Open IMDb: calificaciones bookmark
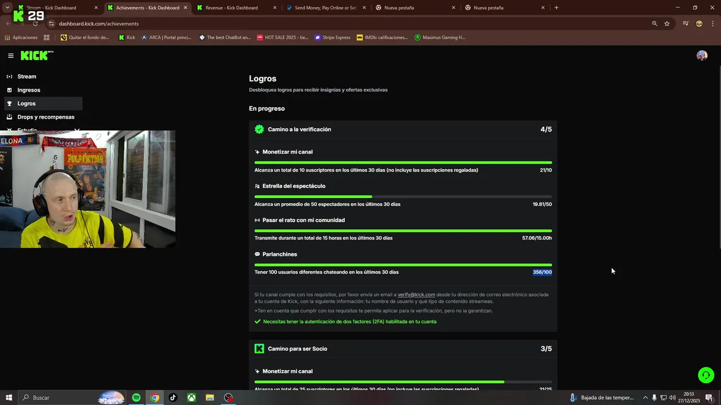This screenshot has width=721, height=405. [x=382, y=38]
